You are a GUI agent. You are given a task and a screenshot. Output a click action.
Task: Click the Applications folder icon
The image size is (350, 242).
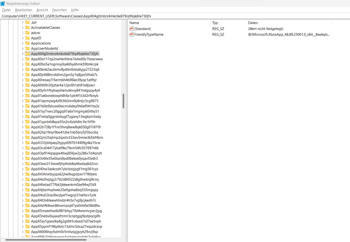27,43
